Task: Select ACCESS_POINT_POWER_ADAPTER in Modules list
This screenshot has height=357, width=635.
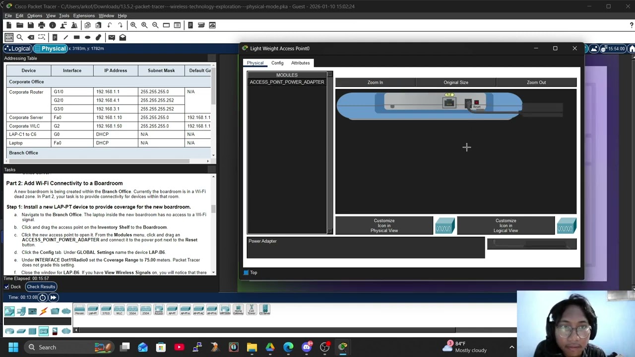Action: pyautogui.click(x=287, y=82)
